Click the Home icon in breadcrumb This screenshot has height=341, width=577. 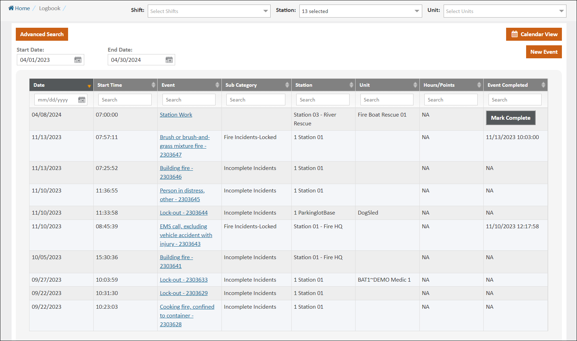tap(11, 8)
